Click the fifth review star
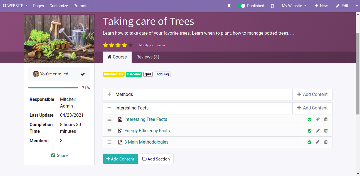 (x=130, y=45)
